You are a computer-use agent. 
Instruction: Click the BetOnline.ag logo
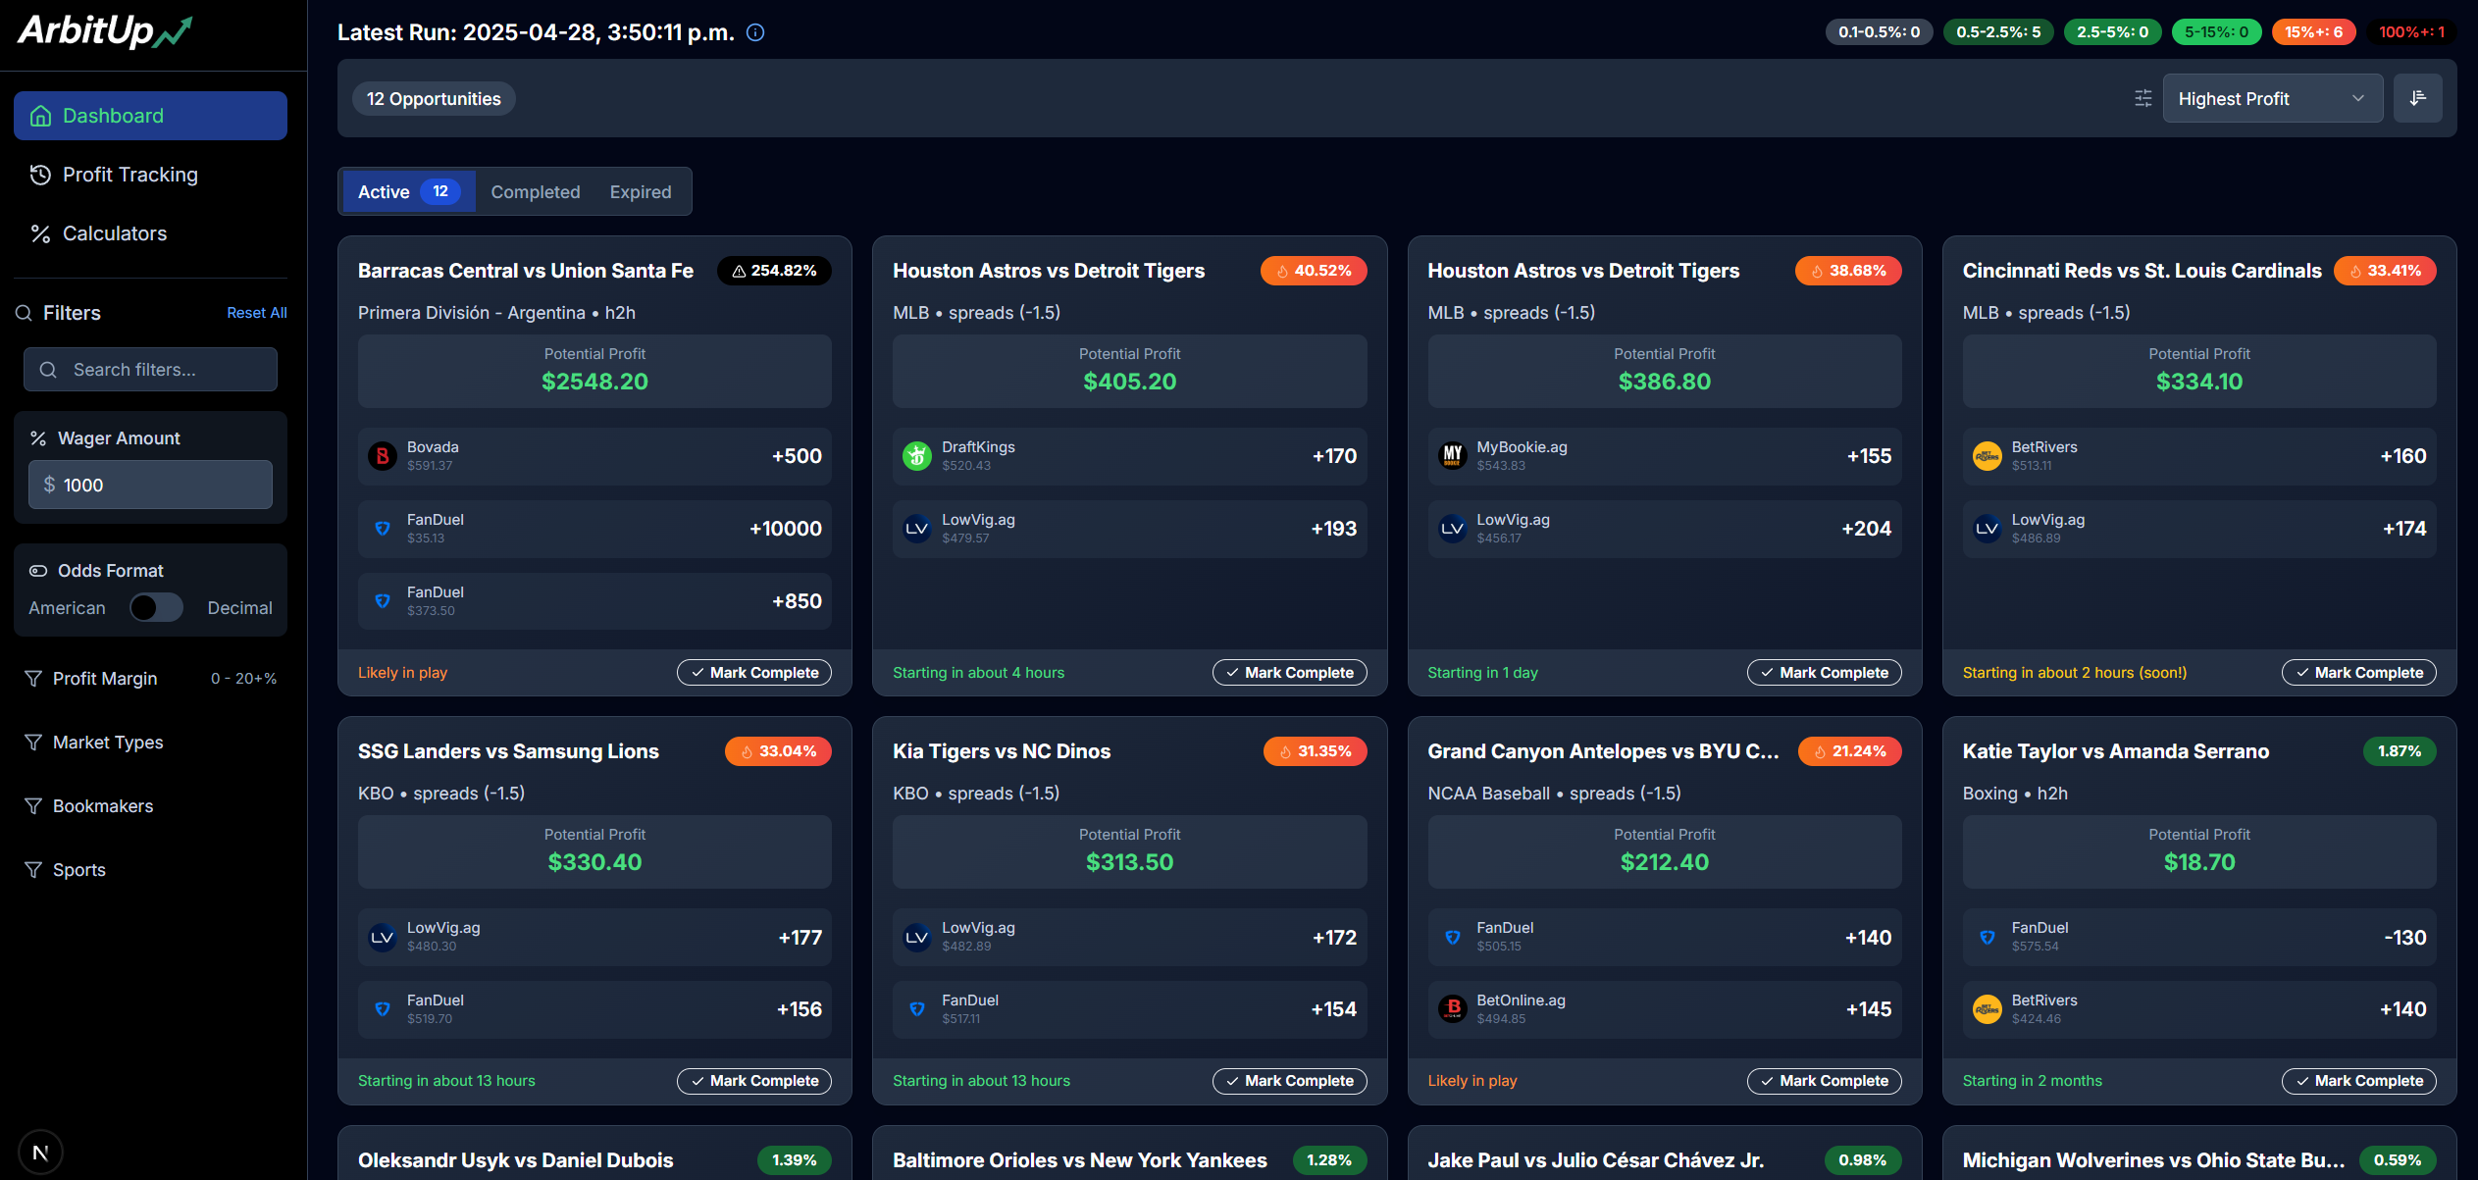(1452, 1009)
